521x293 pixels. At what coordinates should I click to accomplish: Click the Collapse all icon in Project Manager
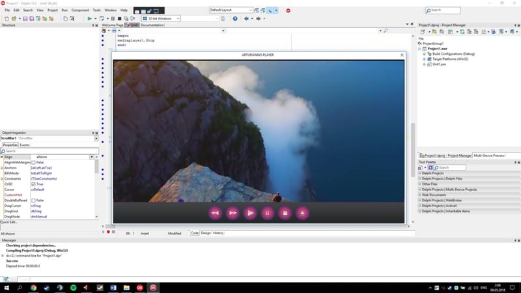[x=476, y=31]
